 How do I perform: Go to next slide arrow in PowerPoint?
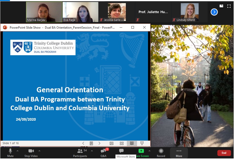99,143
